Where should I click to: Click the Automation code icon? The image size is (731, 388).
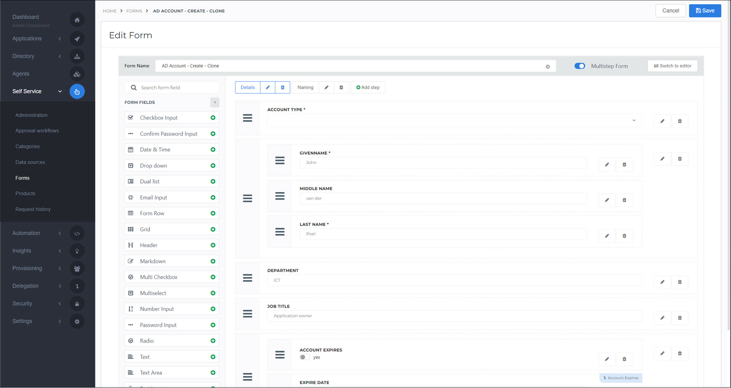77,233
